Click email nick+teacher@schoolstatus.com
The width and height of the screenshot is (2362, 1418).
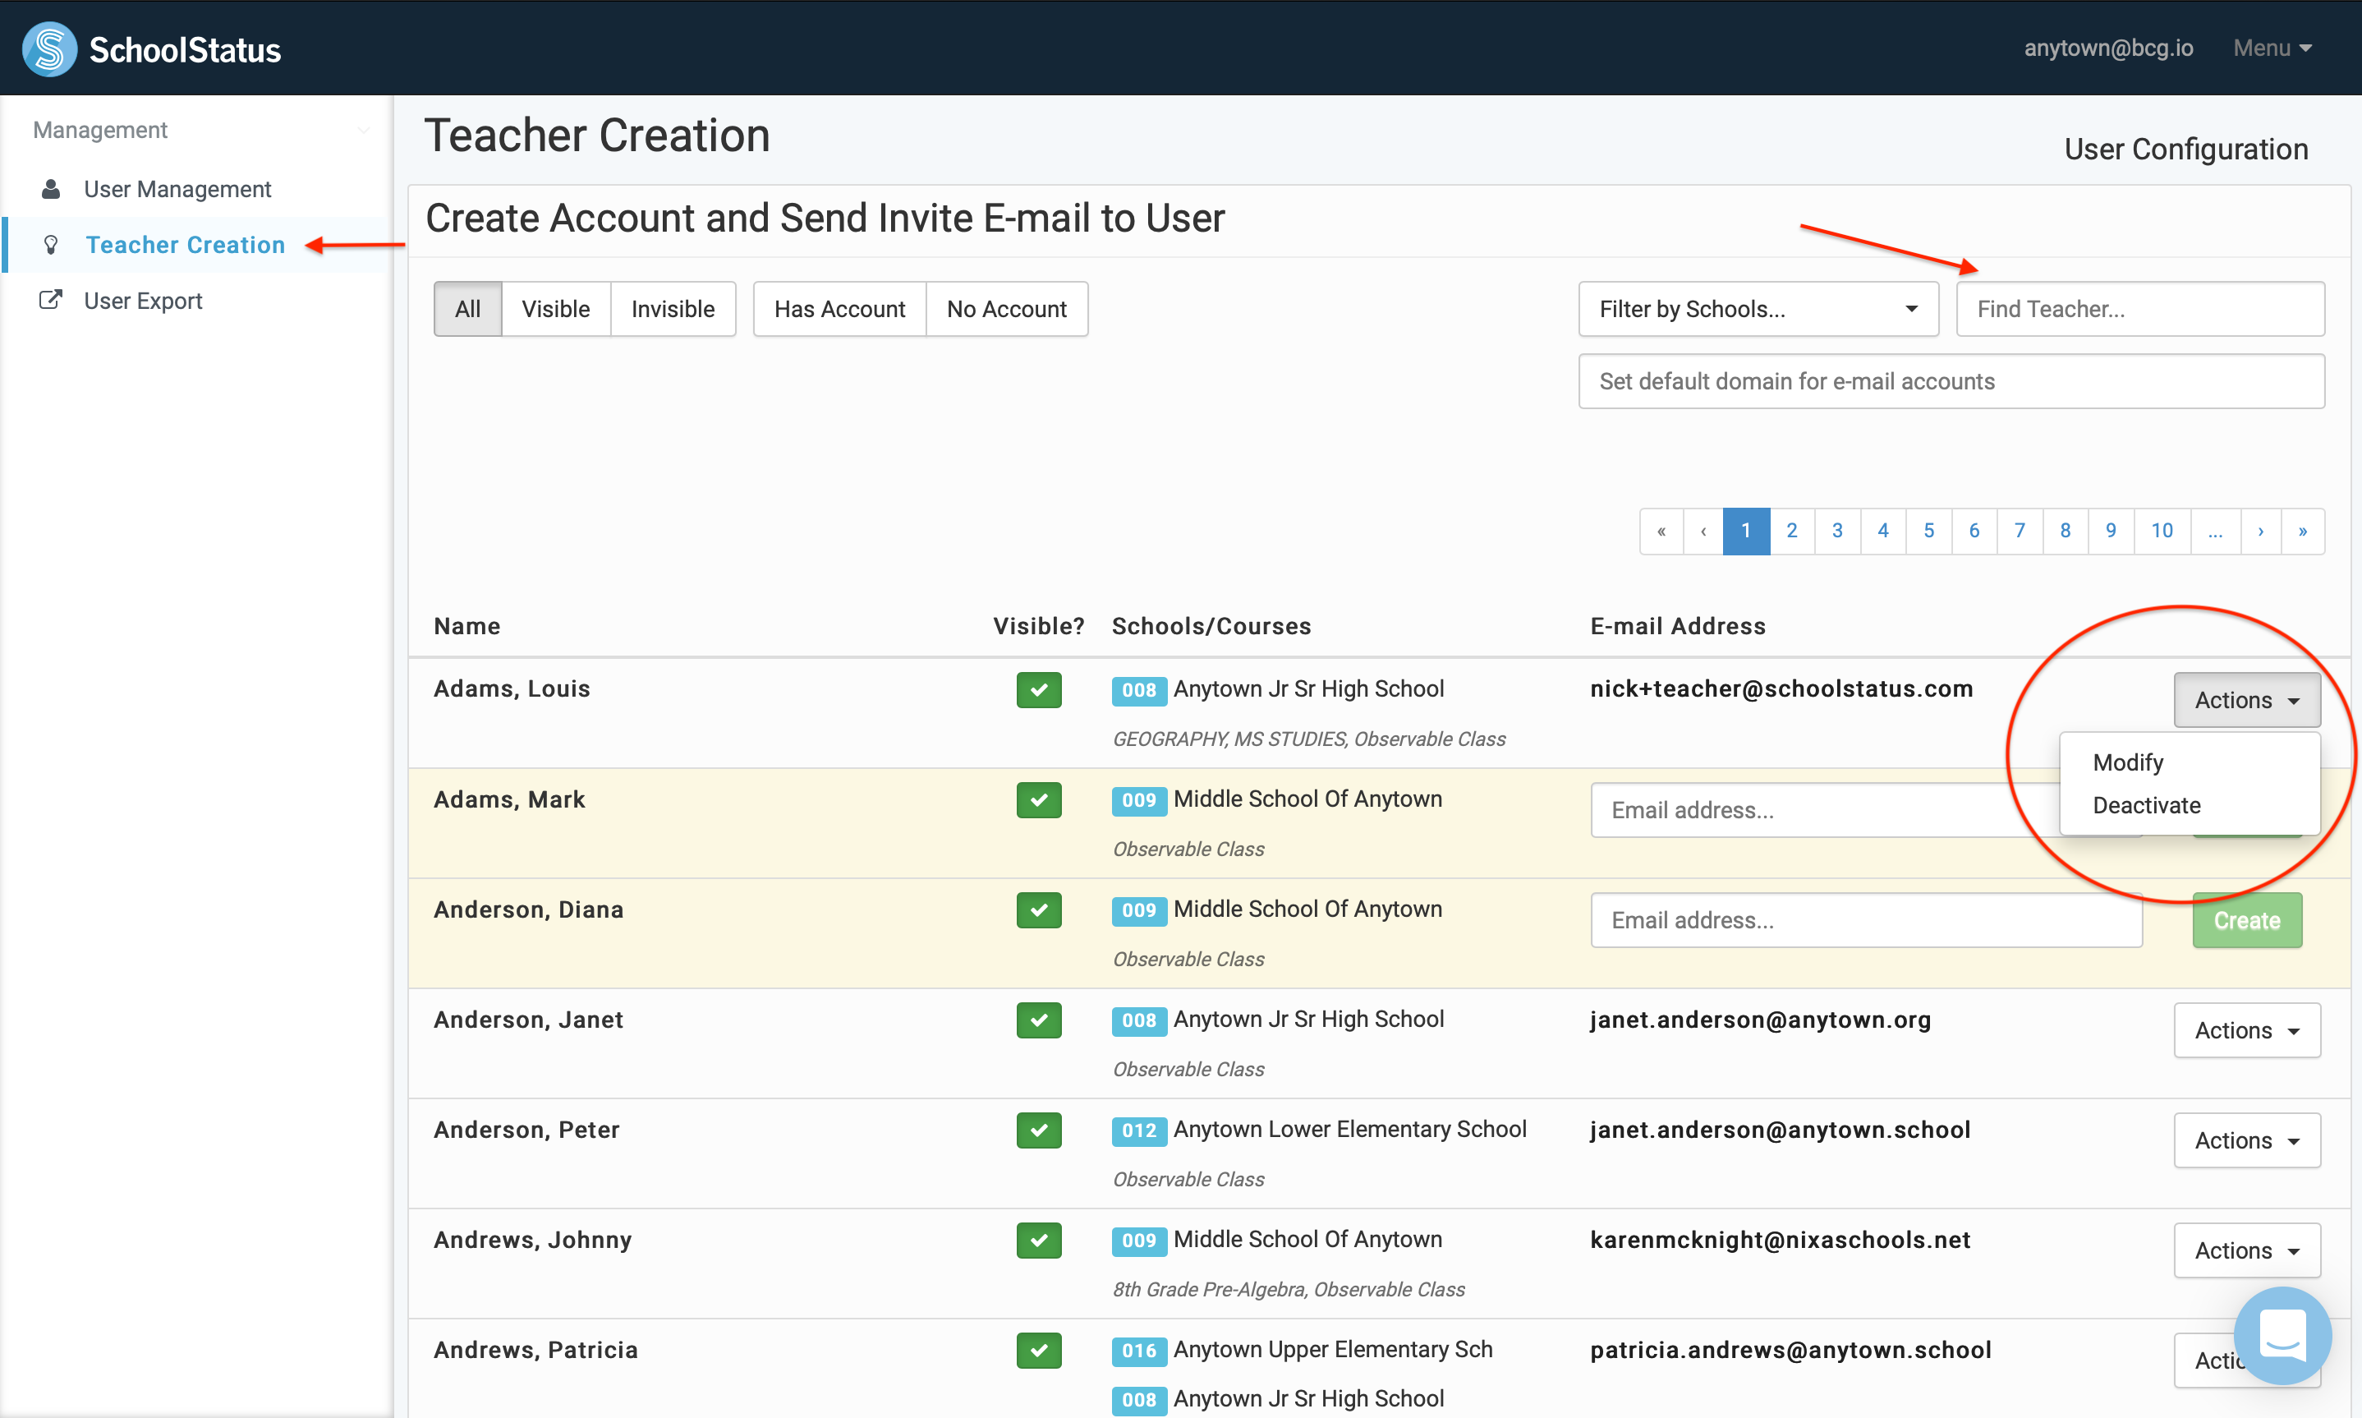[x=1781, y=689]
